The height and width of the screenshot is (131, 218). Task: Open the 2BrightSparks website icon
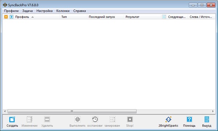(x=168, y=119)
